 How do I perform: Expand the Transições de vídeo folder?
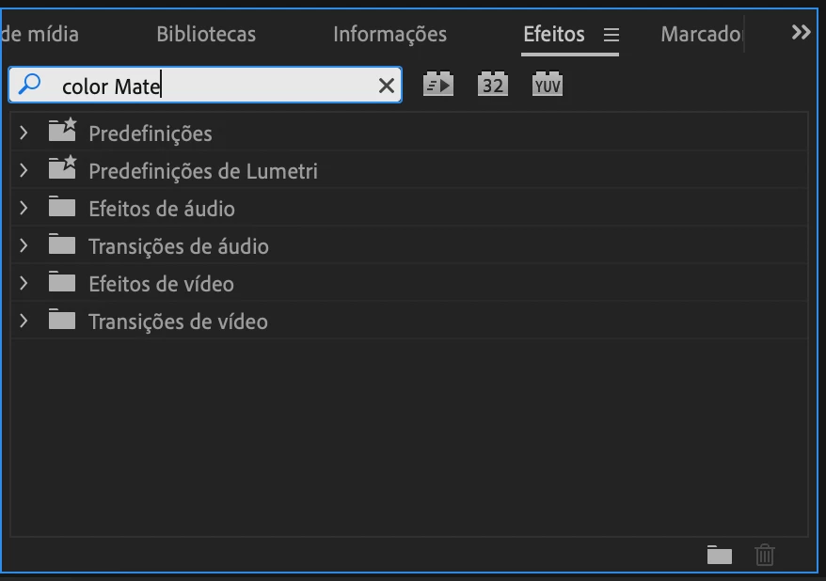pos(24,321)
